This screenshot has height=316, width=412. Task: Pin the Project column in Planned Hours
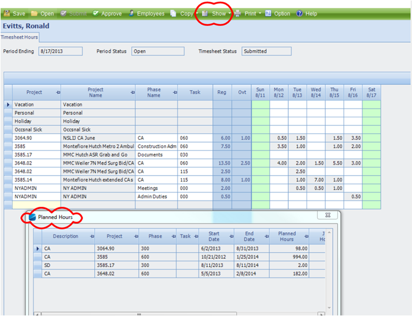pos(136,236)
